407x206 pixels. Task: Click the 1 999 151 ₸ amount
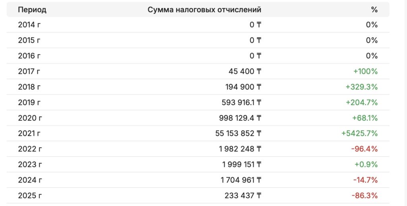[242, 165]
